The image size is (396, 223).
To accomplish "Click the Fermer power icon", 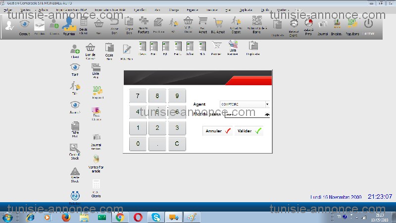I will click(369, 25).
